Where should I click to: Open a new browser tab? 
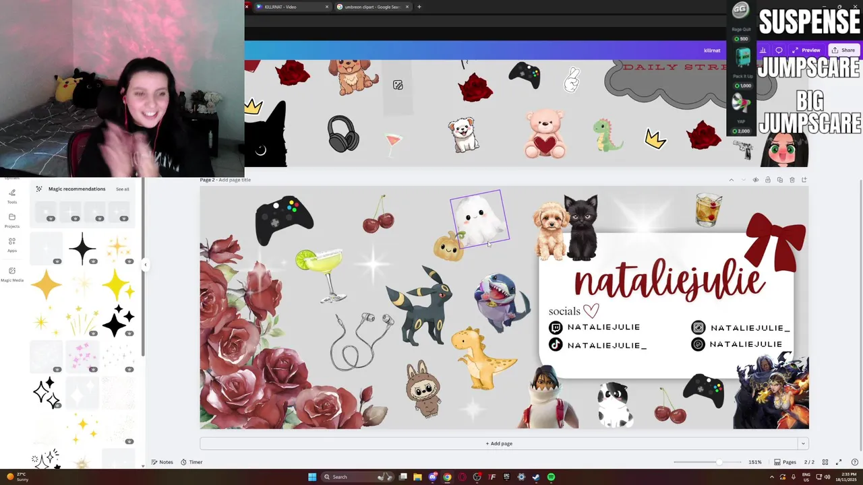tap(419, 7)
